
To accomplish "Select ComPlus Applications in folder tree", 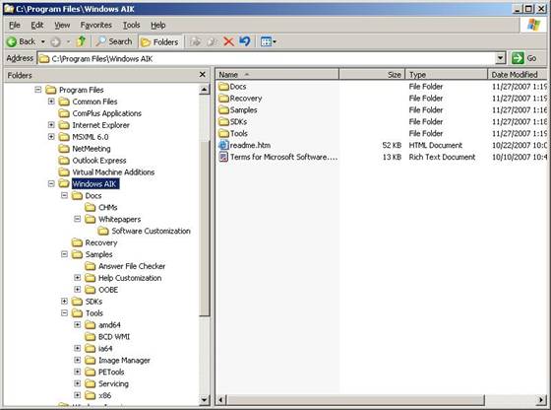I will point(107,113).
